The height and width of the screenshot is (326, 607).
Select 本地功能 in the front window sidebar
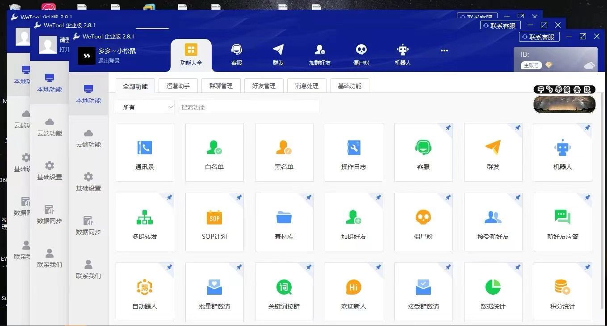click(88, 94)
